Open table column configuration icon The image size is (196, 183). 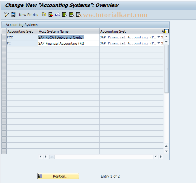click(166, 31)
